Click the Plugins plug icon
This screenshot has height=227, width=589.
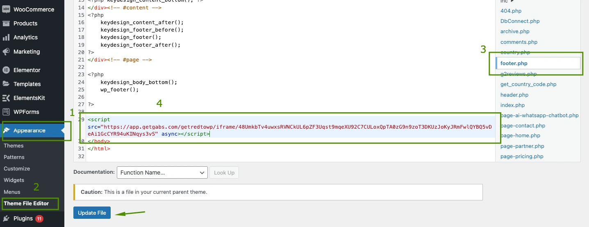pos(6,218)
